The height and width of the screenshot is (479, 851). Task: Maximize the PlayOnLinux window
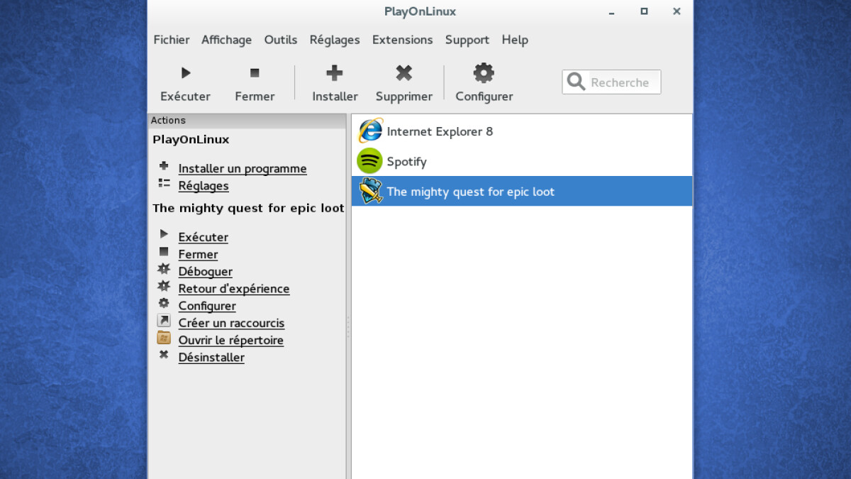point(644,11)
